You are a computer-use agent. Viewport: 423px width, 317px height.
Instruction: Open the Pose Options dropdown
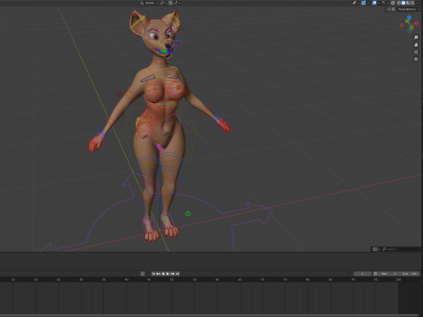coord(408,9)
